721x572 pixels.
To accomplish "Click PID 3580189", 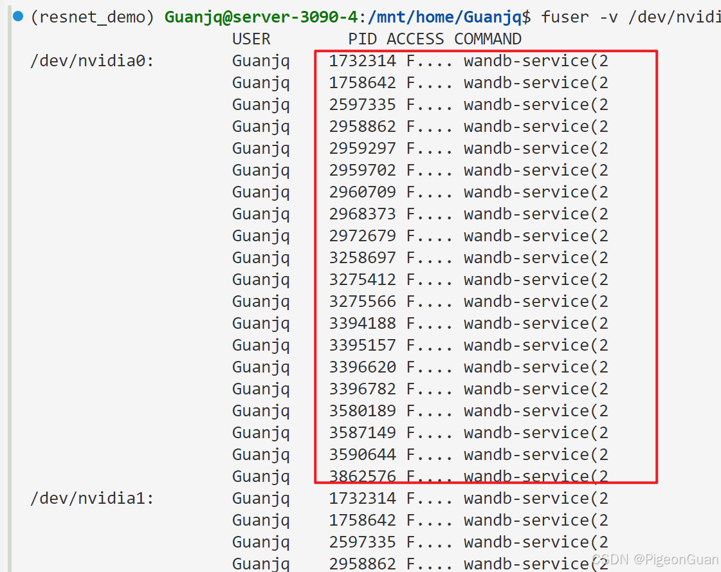I will click(x=362, y=411).
